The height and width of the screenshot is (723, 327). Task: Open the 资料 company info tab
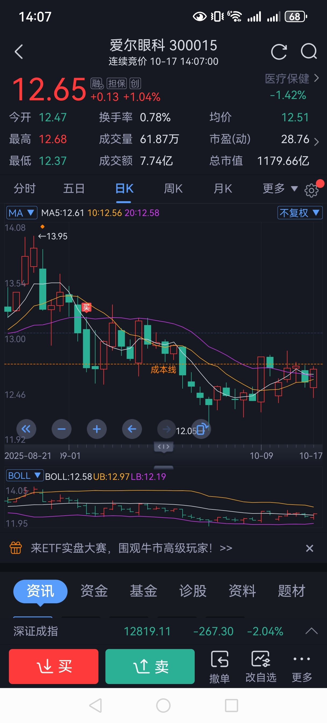click(242, 591)
